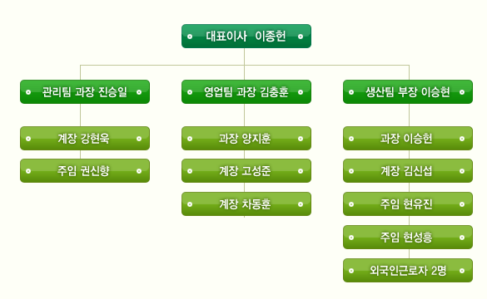Click the 과장 이승헌 box
This screenshot has width=487, height=299.
pyautogui.click(x=408, y=138)
